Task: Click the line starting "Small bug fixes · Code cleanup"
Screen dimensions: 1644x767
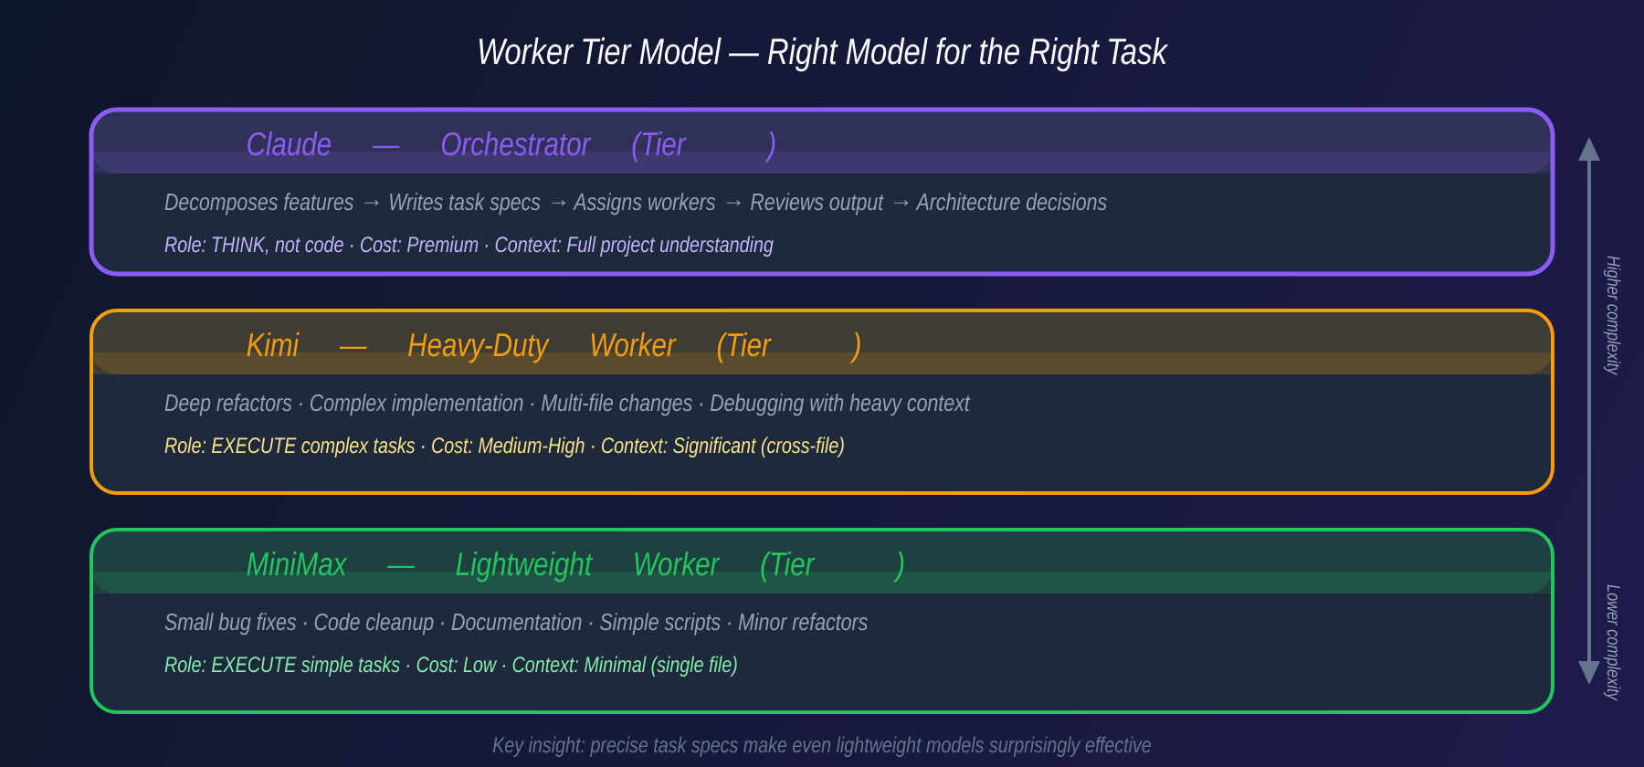Action: (x=516, y=623)
